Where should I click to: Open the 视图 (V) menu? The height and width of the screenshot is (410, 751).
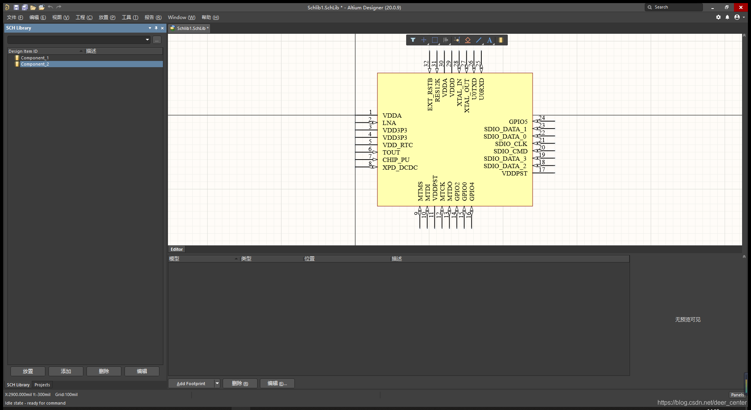coord(61,17)
